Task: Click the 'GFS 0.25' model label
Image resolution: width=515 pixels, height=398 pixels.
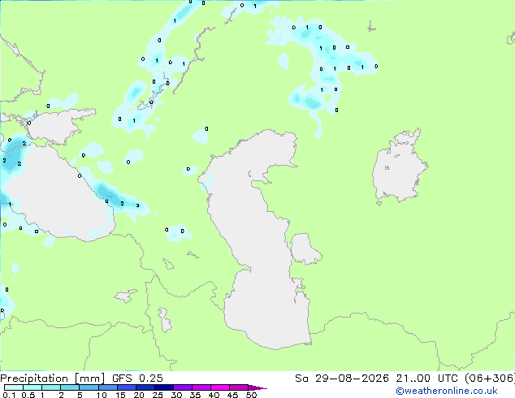Action: pos(137,379)
